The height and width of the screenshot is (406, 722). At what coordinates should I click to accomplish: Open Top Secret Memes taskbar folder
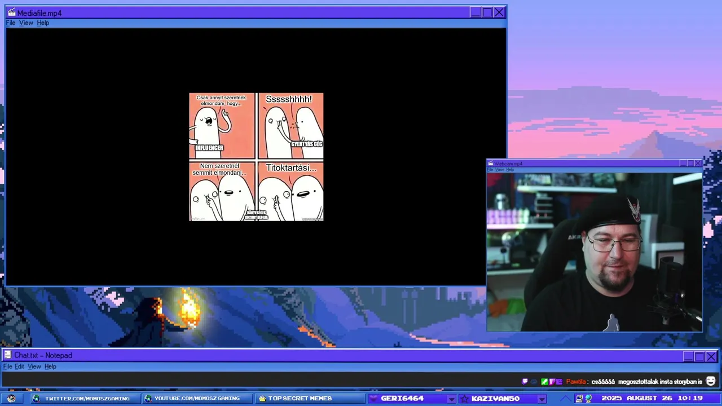pos(309,399)
